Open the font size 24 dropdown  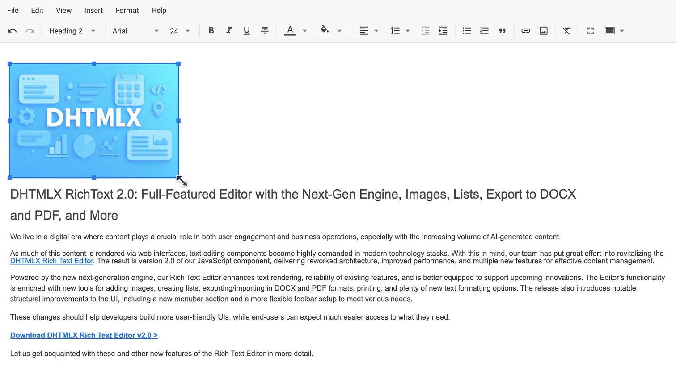click(x=180, y=31)
